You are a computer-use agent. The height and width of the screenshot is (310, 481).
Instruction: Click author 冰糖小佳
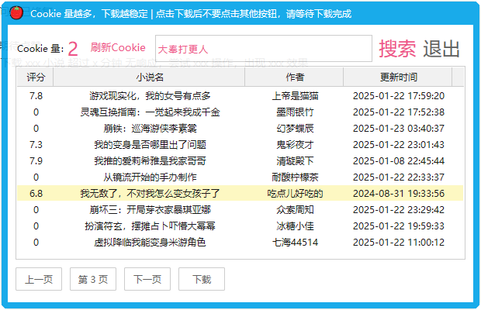tap(295, 226)
